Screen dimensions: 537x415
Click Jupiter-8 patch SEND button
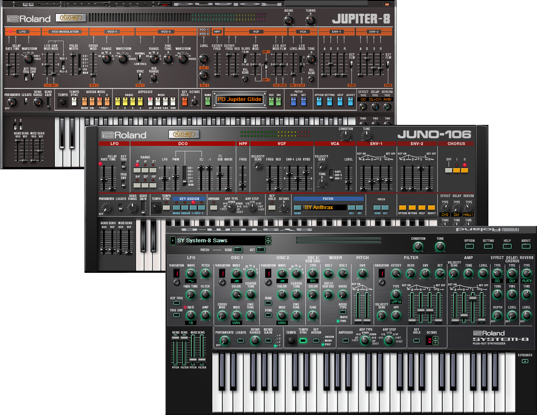[294, 101]
